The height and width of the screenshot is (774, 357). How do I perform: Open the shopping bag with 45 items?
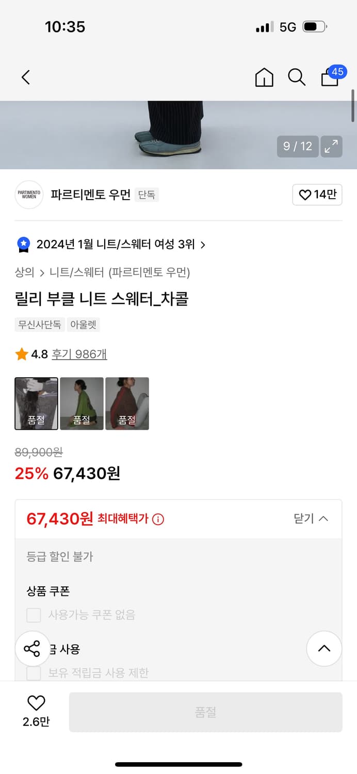tap(330, 78)
